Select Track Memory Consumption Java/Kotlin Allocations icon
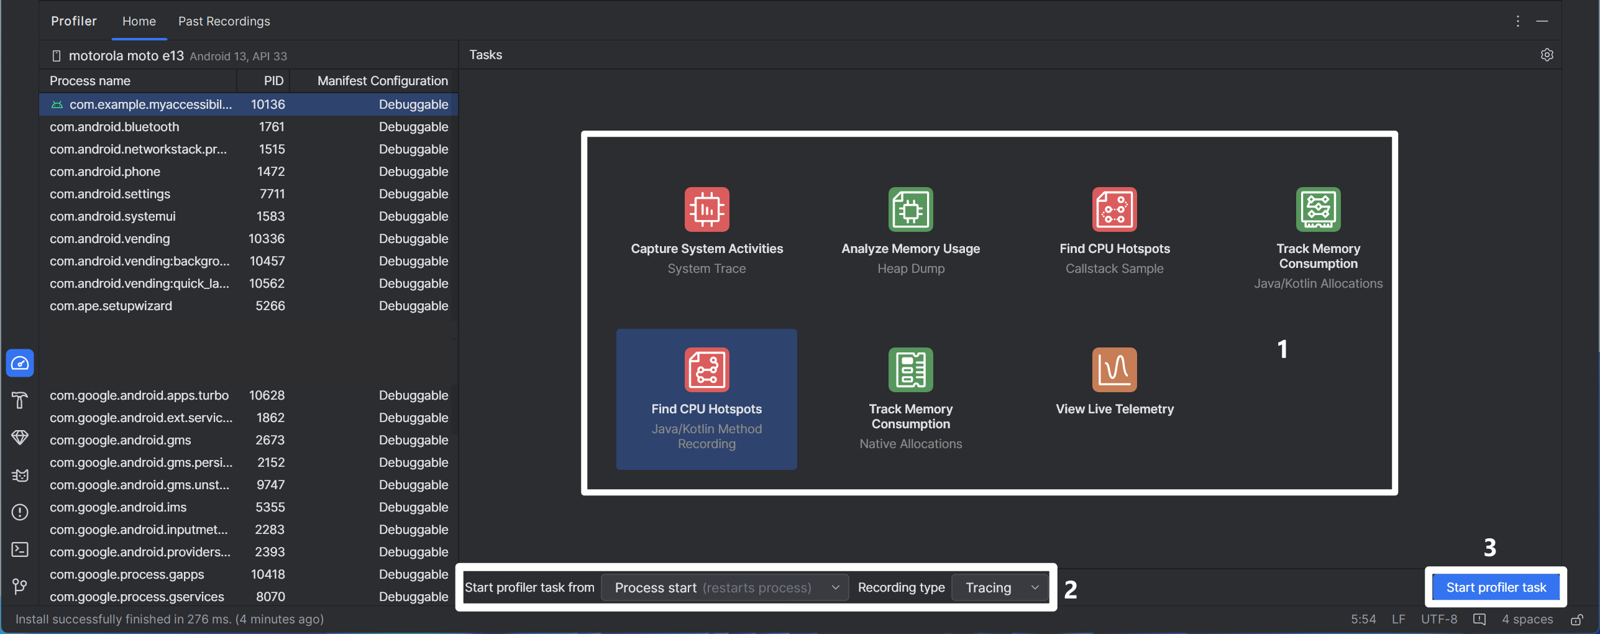Image resolution: width=1600 pixels, height=634 pixels. (1318, 209)
